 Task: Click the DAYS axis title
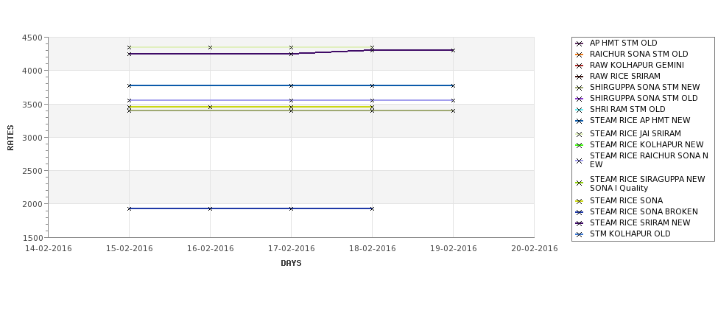[x=291, y=264]
